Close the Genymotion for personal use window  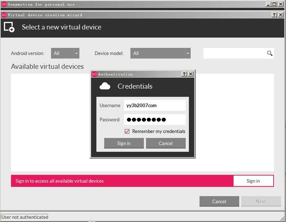click(281, 4)
